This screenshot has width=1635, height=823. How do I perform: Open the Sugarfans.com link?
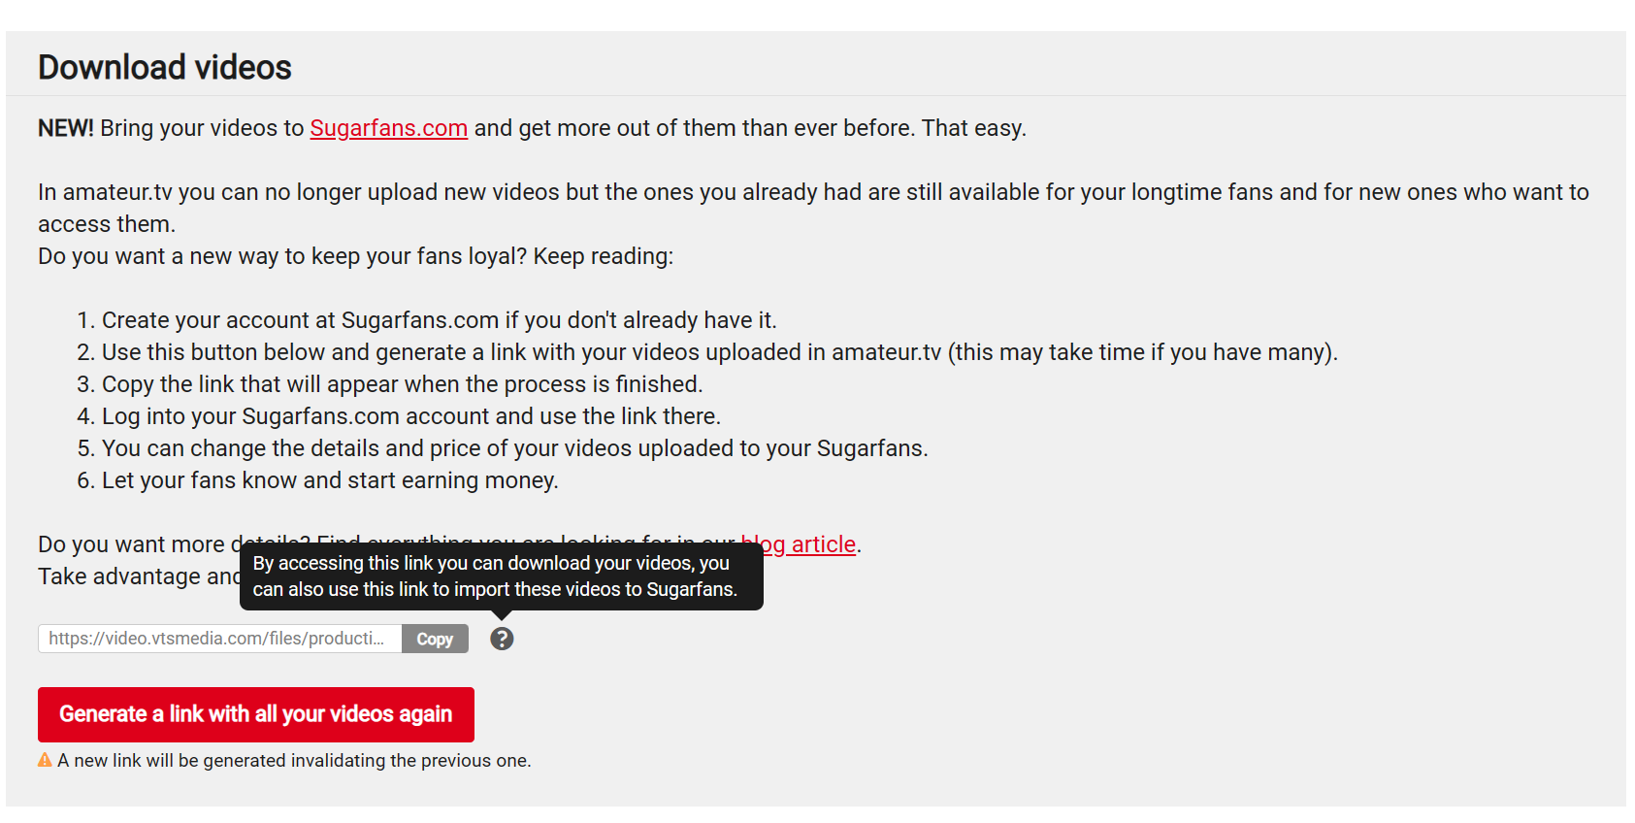point(388,128)
